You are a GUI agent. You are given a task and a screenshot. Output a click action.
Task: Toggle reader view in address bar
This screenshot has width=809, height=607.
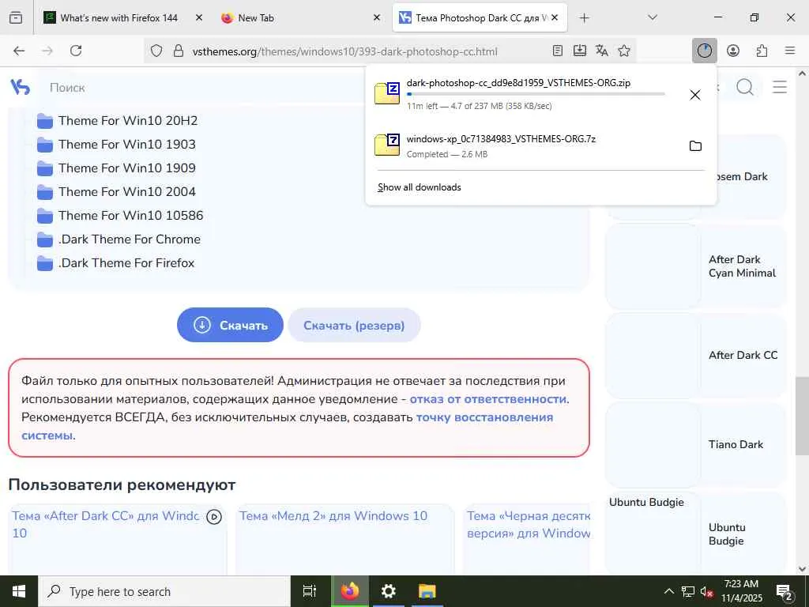(x=557, y=51)
